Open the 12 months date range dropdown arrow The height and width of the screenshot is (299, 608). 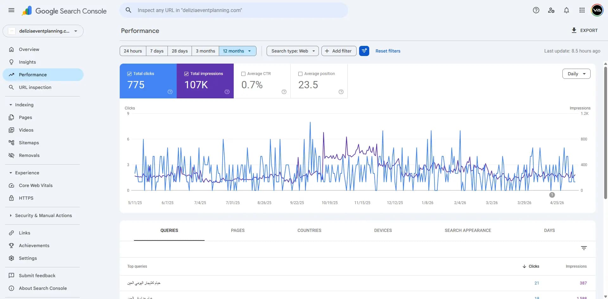point(250,51)
